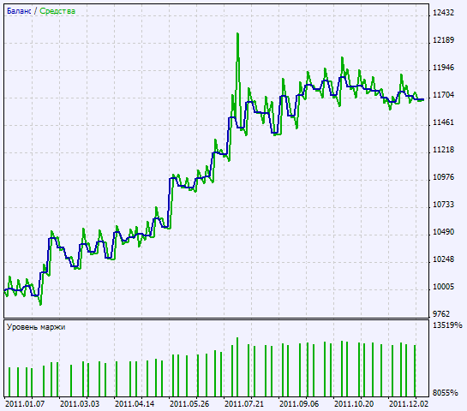Click the 9762 price axis value
The image size is (467, 411).
click(441, 314)
